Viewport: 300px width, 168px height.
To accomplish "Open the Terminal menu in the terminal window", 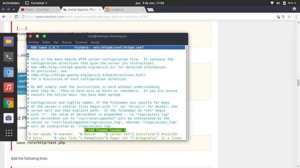I will 81,42.
